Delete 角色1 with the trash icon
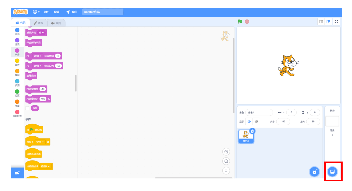This screenshot has height=191, width=352. 252,131
